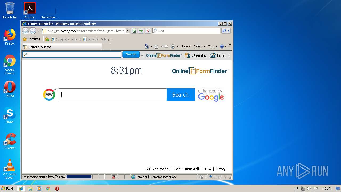Click in the toolbar search field
This screenshot has height=192, width=341.
pyautogui.click(x=72, y=54)
